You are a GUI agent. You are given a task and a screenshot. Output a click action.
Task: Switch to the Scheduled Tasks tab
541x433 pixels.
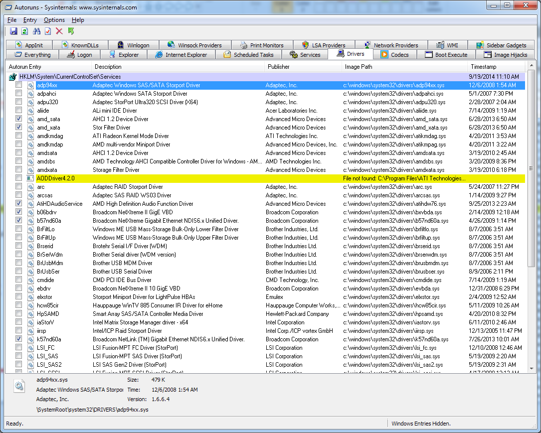(x=248, y=54)
